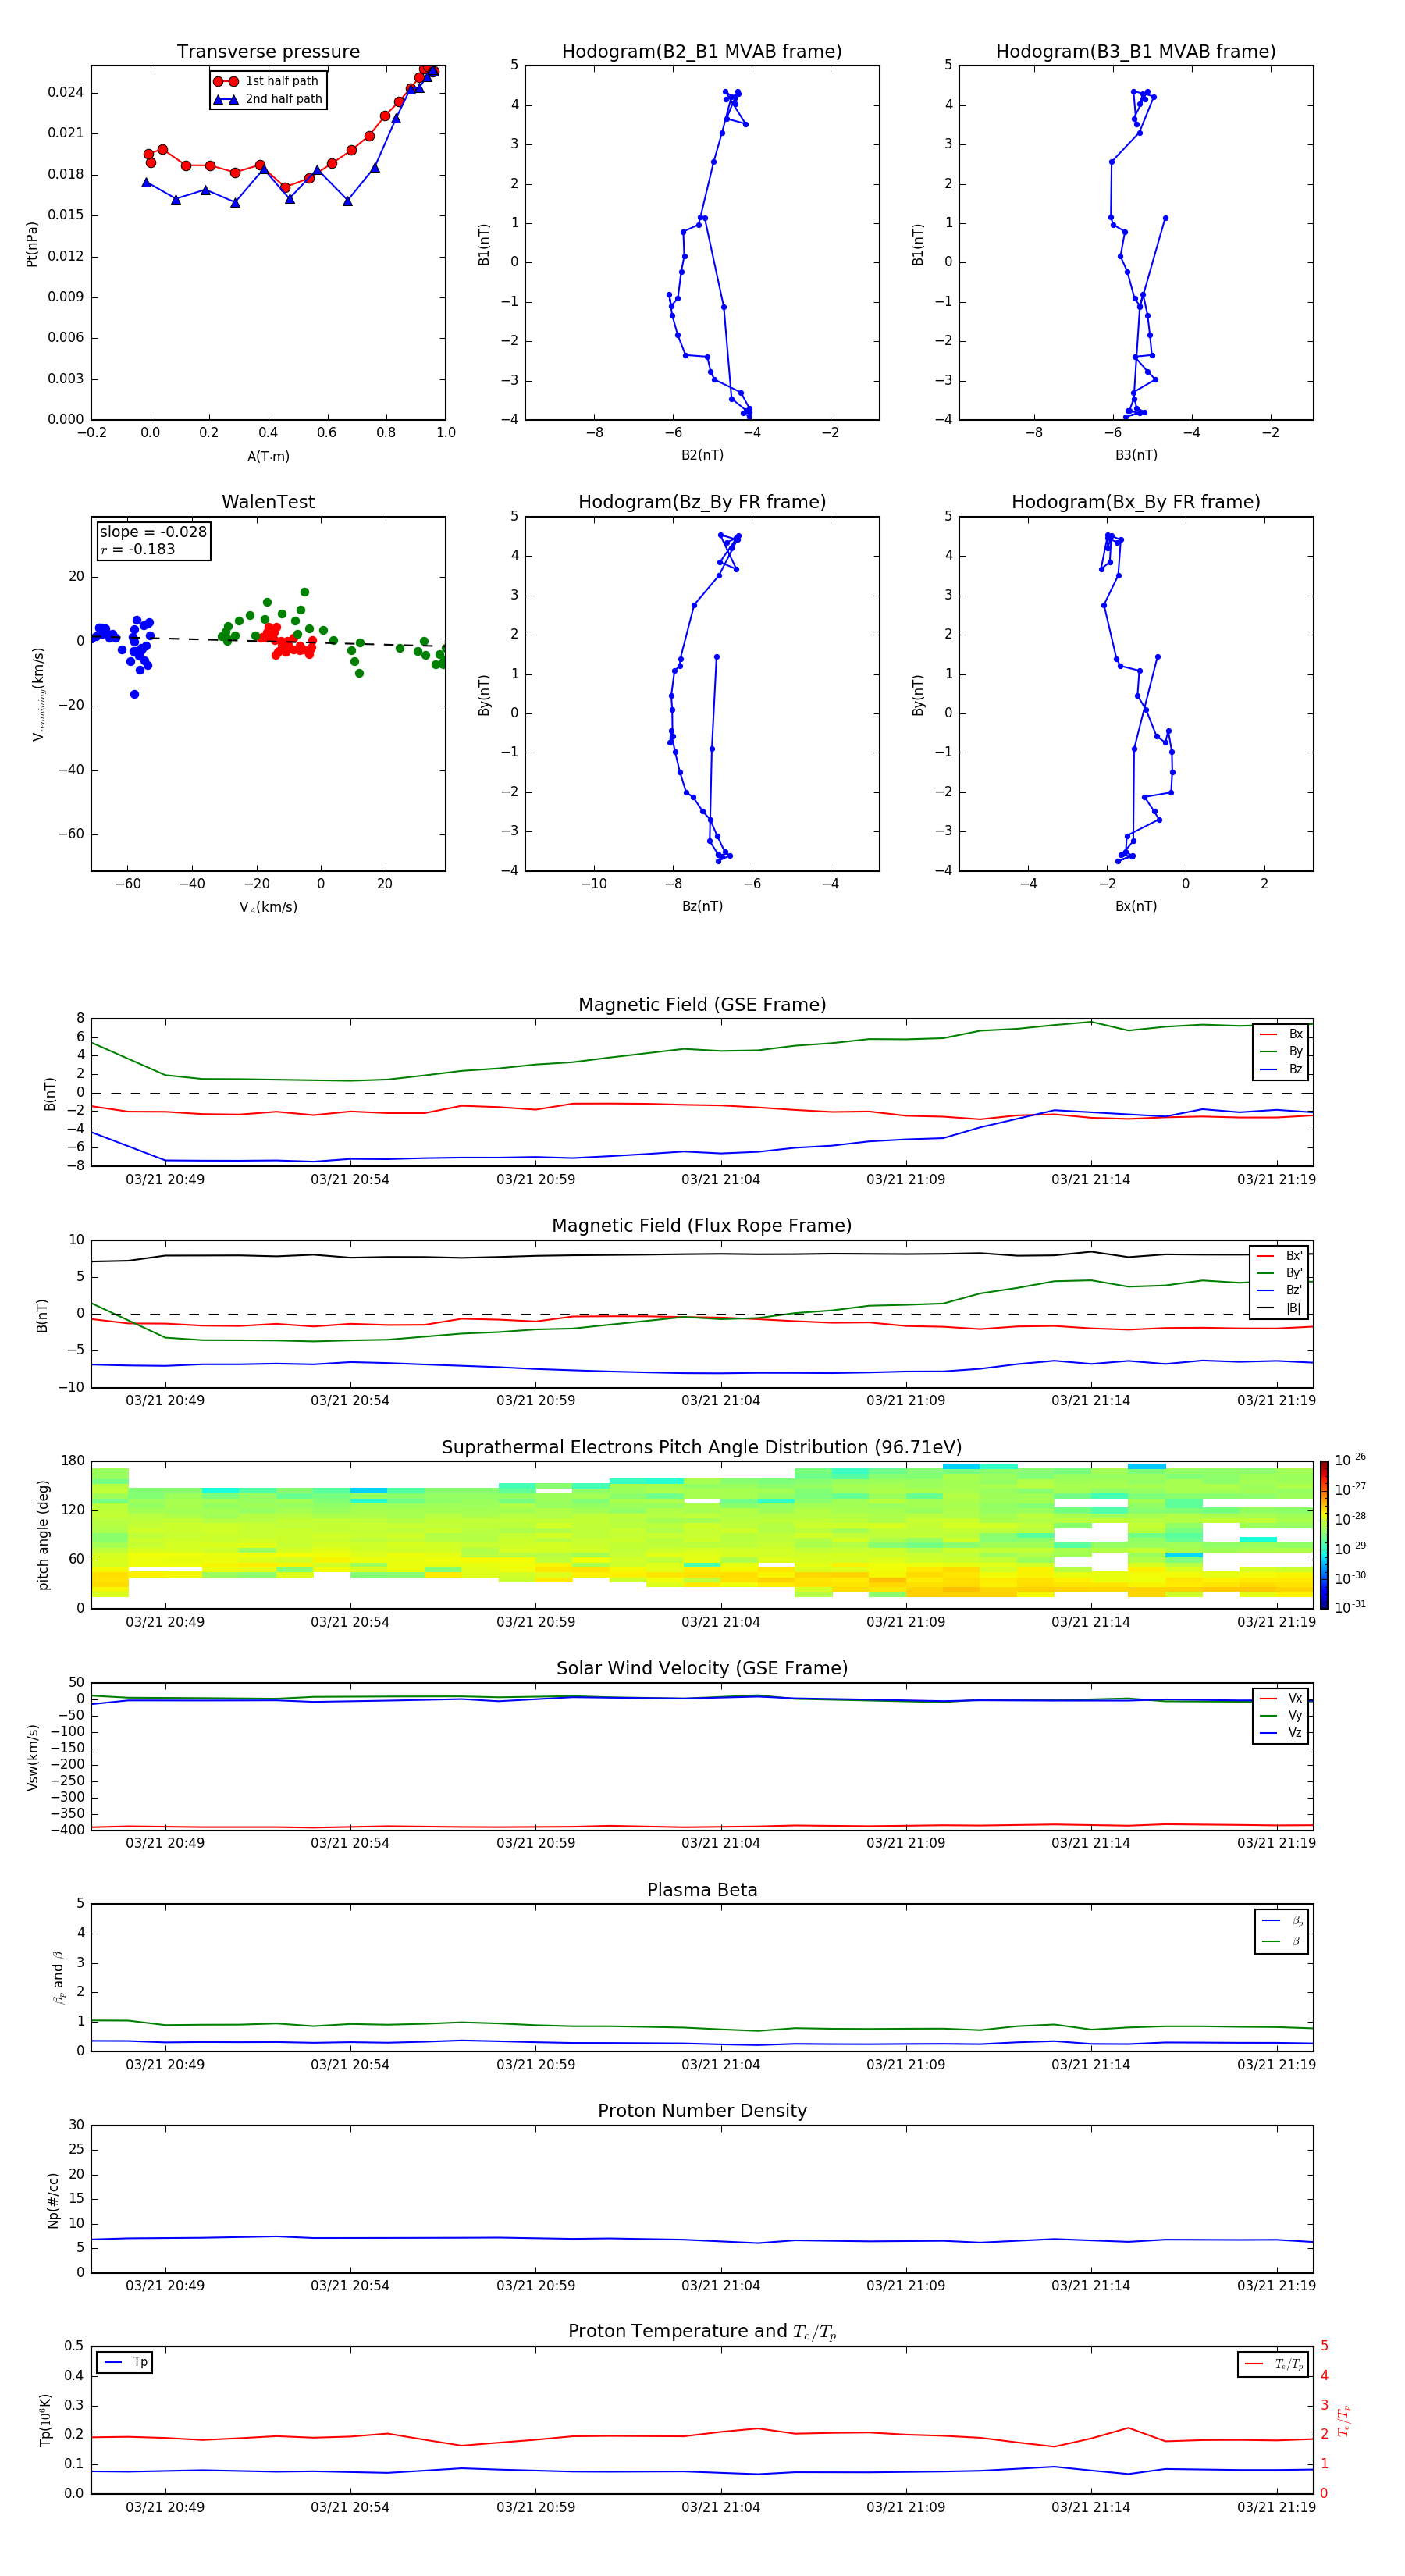Click the 'Transverse pressure' plot title
This screenshot has width=1405, height=2576.
pos(268,51)
